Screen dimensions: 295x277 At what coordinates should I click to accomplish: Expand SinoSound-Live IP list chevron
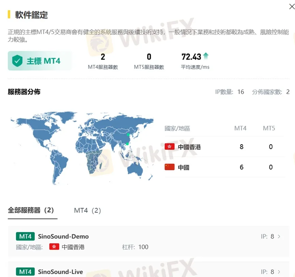pos(279,272)
